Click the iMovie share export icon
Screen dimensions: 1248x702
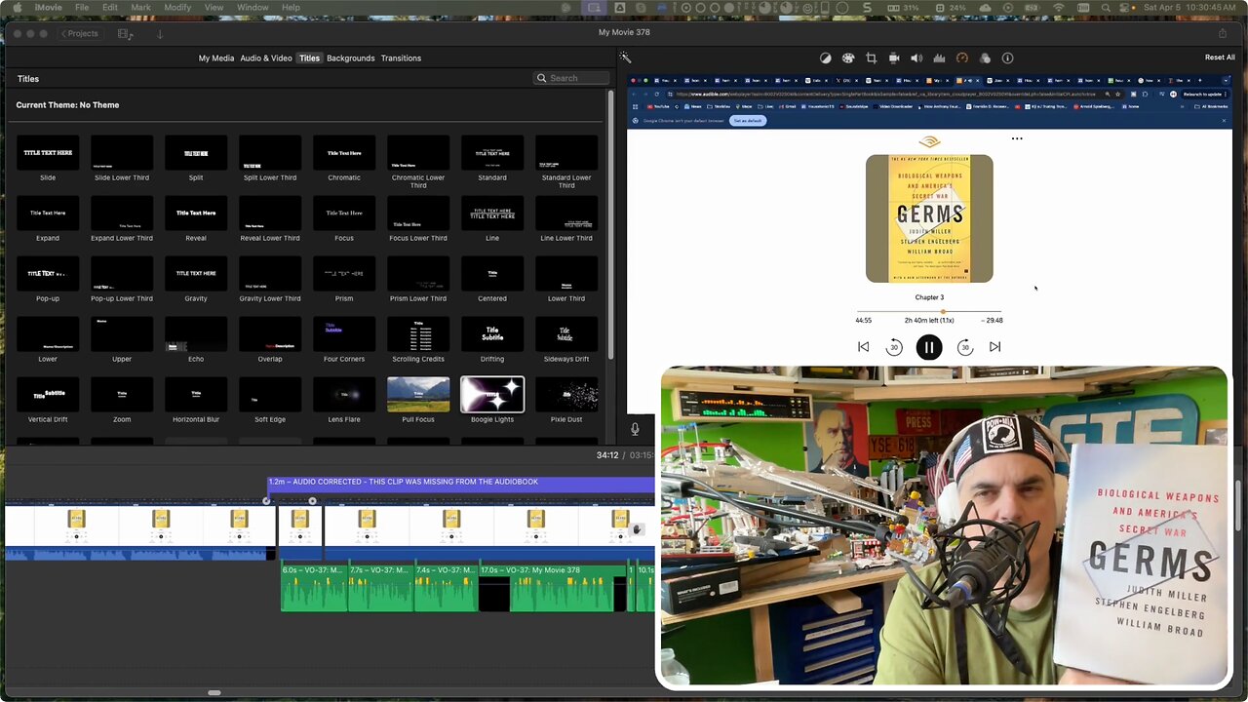tap(1223, 33)
